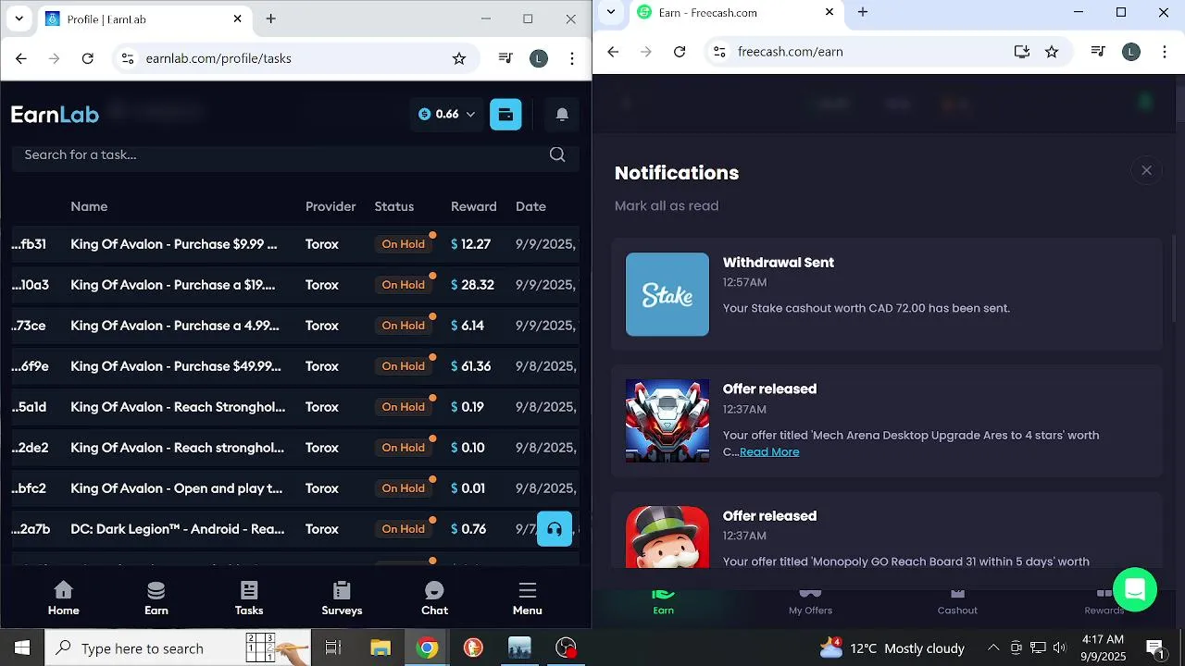The image size is (1185, 666).
Task: Close the 'Profile | EarnLab' tab
Action: tap(238, 18)
